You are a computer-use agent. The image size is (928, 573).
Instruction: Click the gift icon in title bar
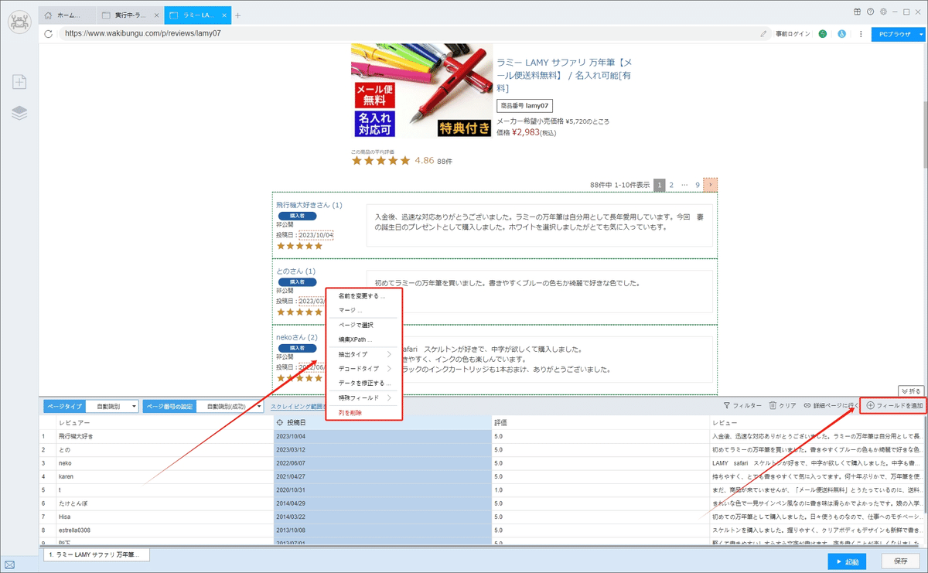(858, 12)
